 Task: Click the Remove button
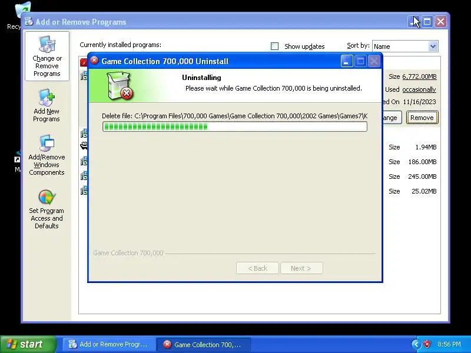[422, 117]
